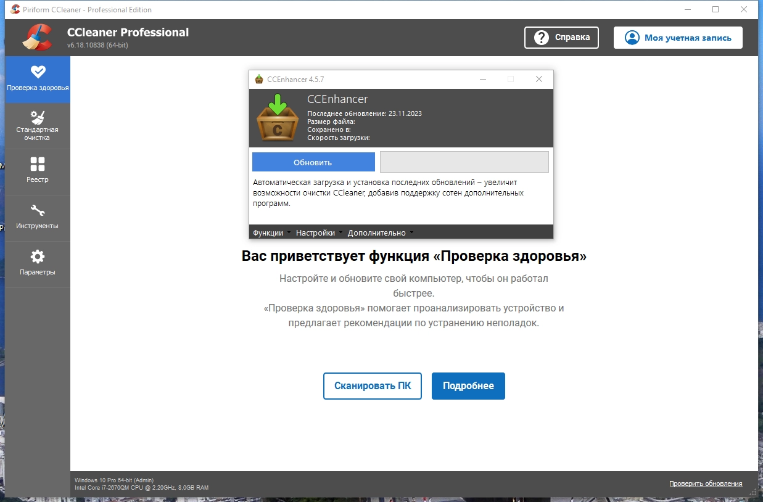Click the CCEnhancer heading in the dark panel
Image resolution: width=763 pixels, height=502 pixels.
pyautogui.click(x=337, y=99)
